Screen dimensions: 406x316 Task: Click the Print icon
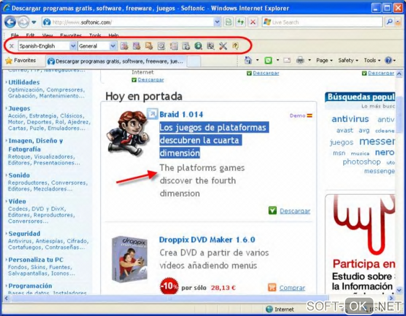pos(300,61)
